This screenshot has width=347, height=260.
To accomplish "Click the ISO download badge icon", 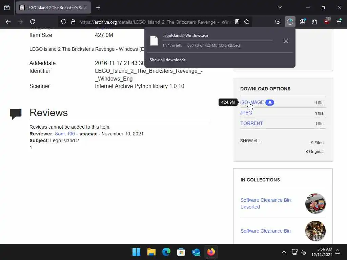I will [x=269, y=102].
